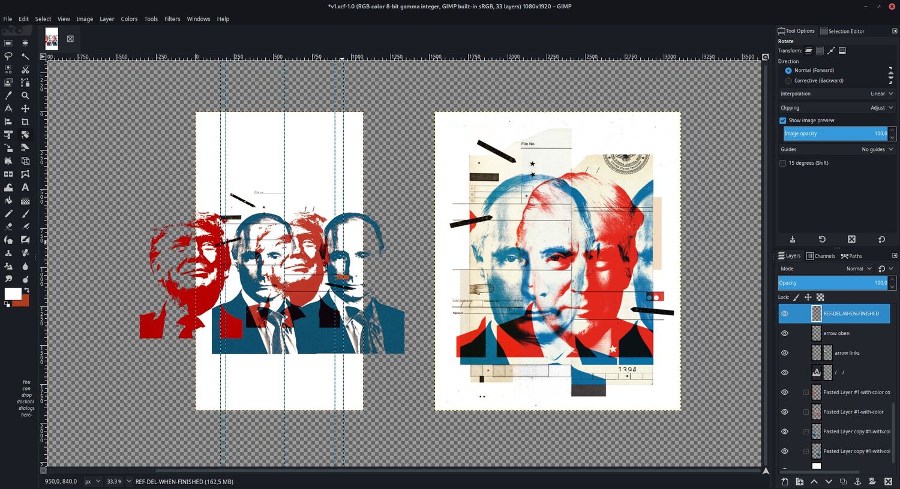
Task: Expand the Pasted Layer #1-with-color group
Action: pyautogui.click(x=806, y=412)
